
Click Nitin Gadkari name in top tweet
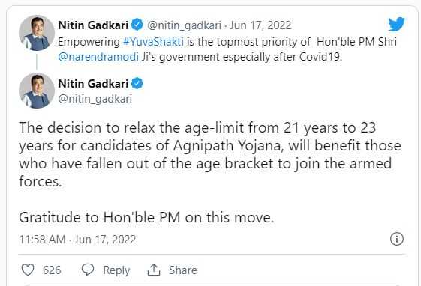93,25
